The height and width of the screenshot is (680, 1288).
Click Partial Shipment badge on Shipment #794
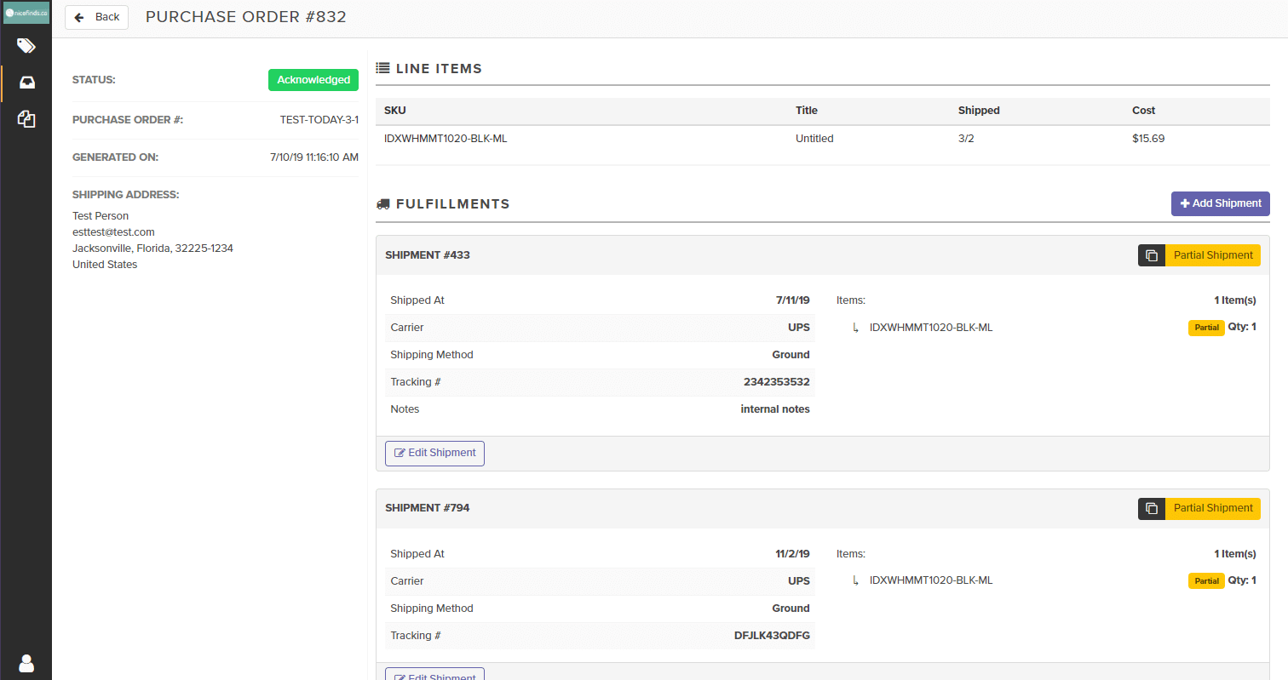[1213, 508]
